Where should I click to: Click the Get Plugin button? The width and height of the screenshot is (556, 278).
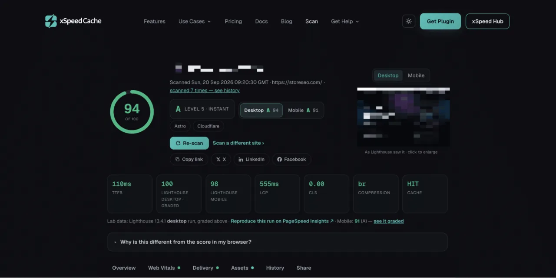[440, 21]
